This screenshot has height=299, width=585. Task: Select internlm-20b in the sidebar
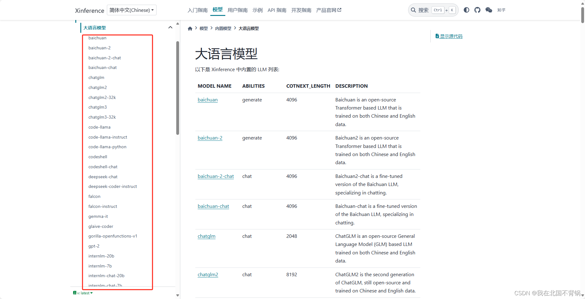101,256
